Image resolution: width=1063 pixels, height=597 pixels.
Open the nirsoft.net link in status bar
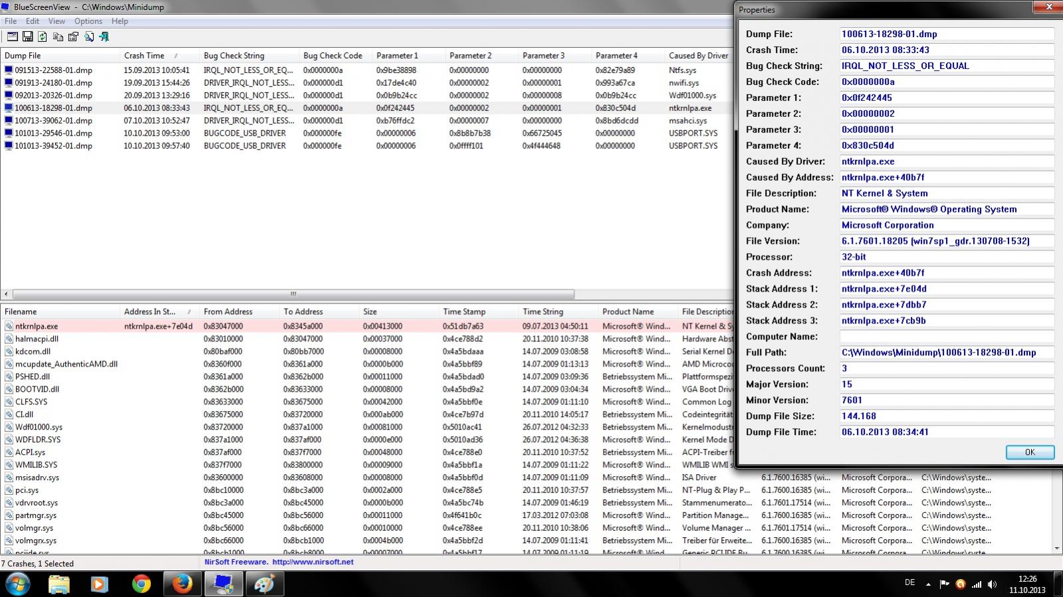pyautogui.click(x=313, y=562)
